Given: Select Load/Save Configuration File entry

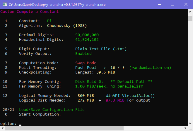Looking at the screenshot, I should tap(52, 109).
